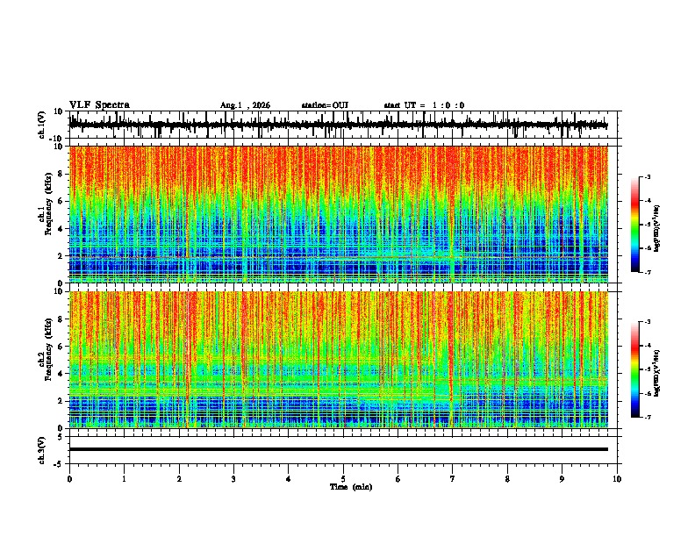This screenshot has height=537, width=695.
Task: Click time axis tick label "2"
Action: (179, 479)
